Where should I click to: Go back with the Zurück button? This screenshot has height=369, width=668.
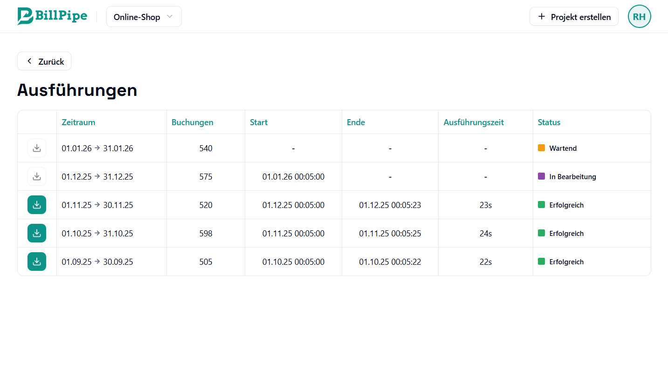pyautogui.click(x=44, y=61)
